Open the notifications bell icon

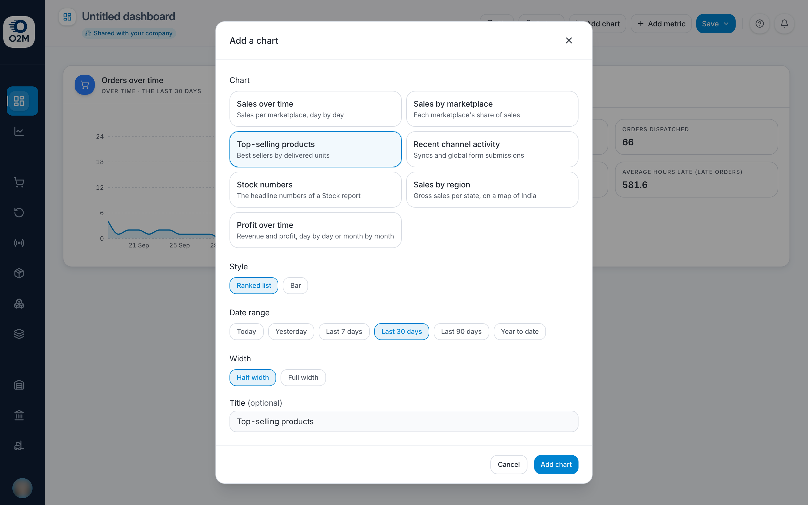pyautogui.click(x=784, y=24)
